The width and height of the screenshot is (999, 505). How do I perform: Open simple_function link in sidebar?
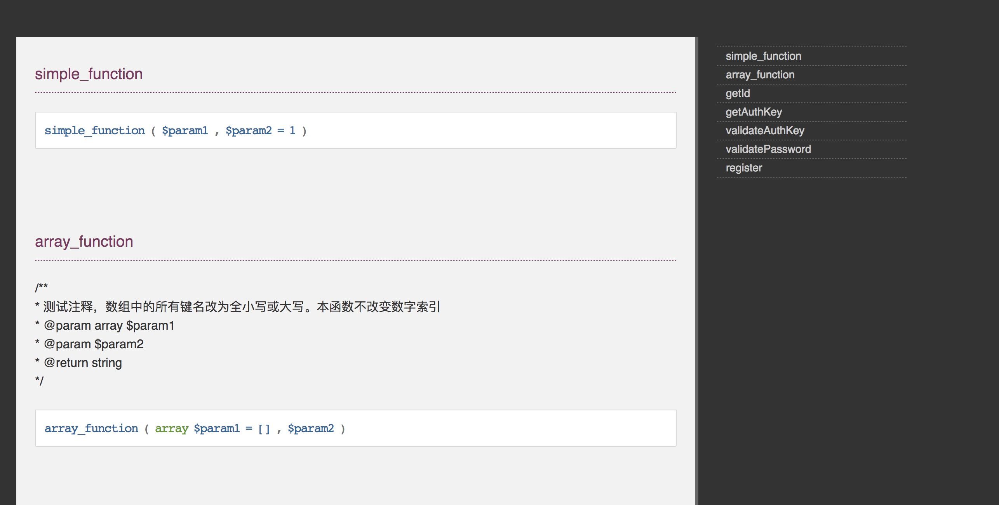point(763,56)
